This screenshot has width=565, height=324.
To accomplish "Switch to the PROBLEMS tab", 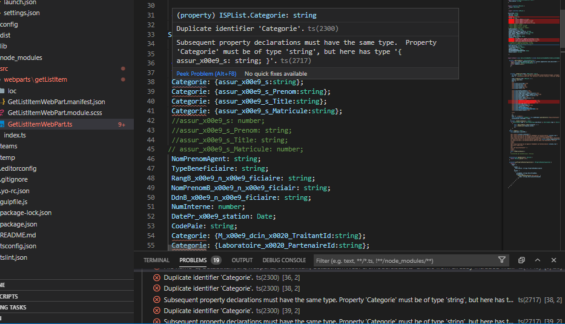I will [x=193, y=260].
